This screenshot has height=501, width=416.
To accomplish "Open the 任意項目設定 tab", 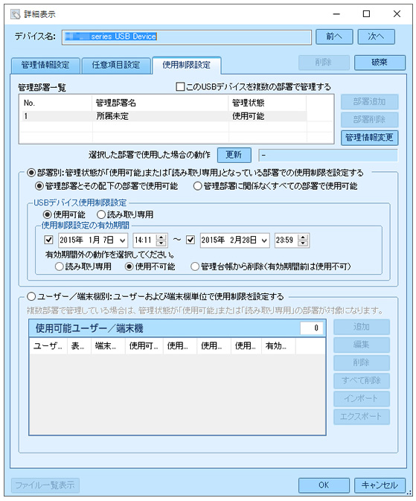I will 115,66.
